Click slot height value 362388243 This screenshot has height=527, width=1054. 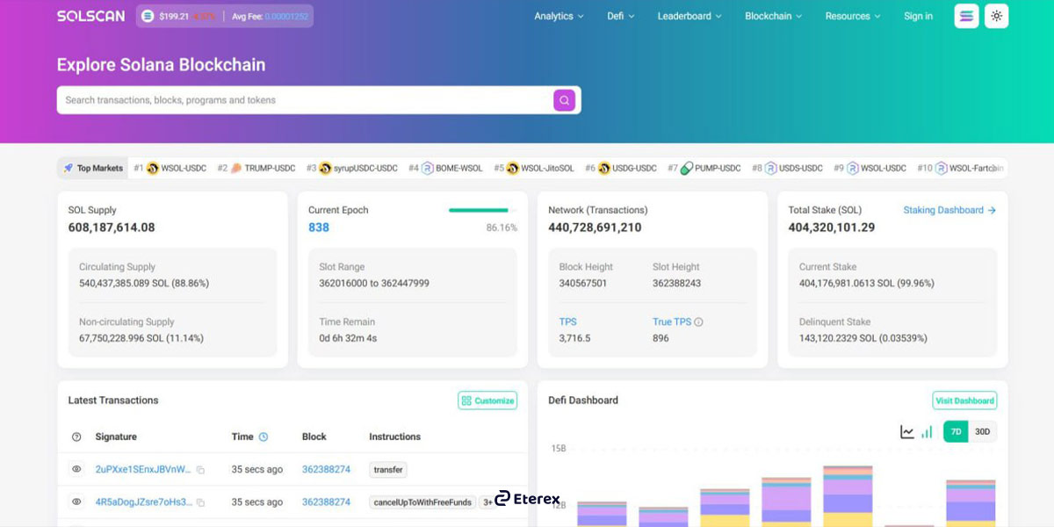(676, 283)
